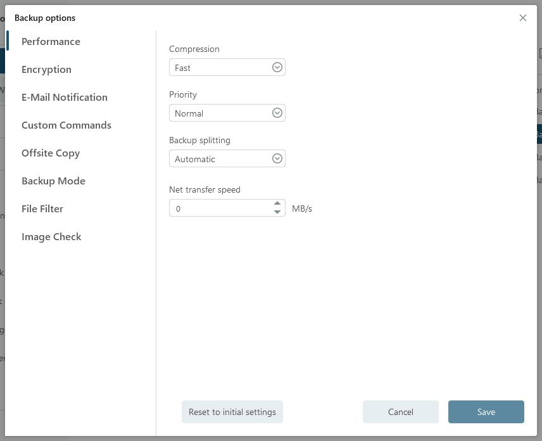Viewport: 542px width, 441px height.
Task: Open the Encryption section
Action: click(x=46, y=69)
